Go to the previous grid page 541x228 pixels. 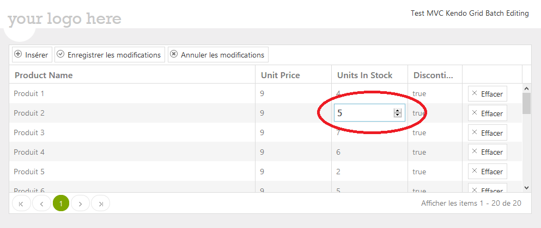tap(41, 204)
